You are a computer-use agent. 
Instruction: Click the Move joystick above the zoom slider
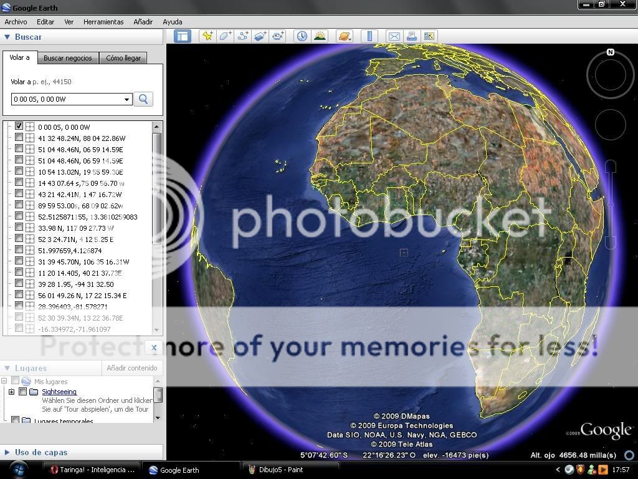611,125
